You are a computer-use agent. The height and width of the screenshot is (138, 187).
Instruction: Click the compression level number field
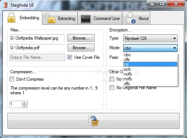point(16,104)
